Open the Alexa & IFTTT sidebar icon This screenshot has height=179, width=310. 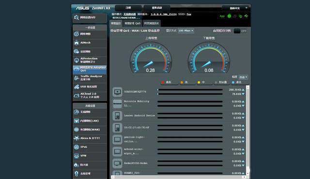pos(77,138)
